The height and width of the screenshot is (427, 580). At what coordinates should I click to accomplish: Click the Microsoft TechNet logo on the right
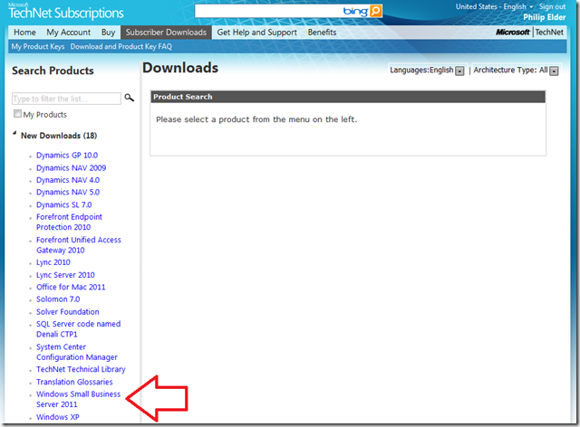pyautogui.click(x=529, y=33)
